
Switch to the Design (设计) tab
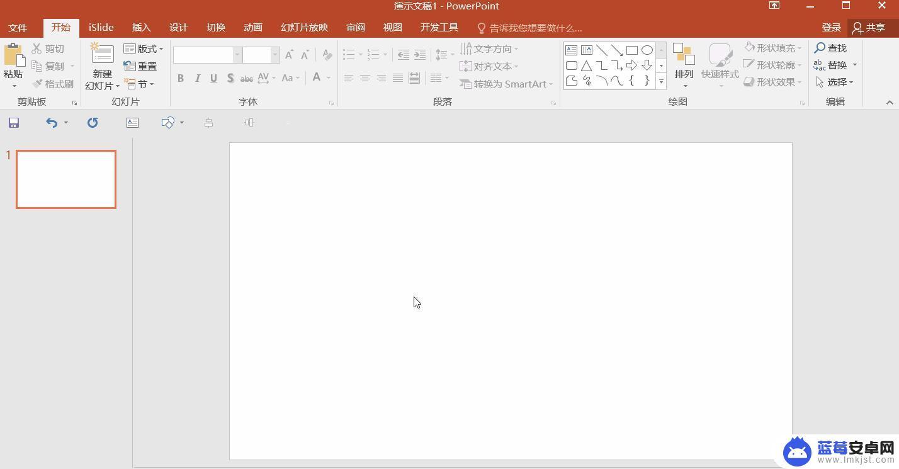[x=179, y=28]
